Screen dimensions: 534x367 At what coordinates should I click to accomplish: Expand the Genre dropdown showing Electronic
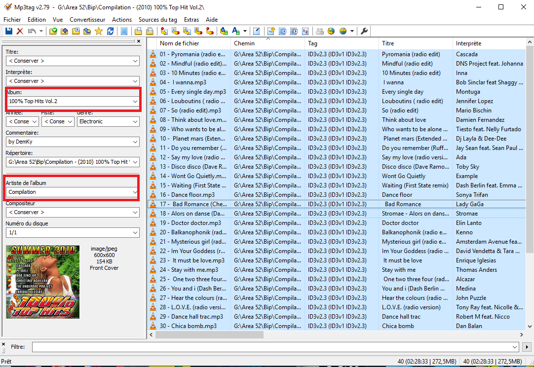coord(135,121)
